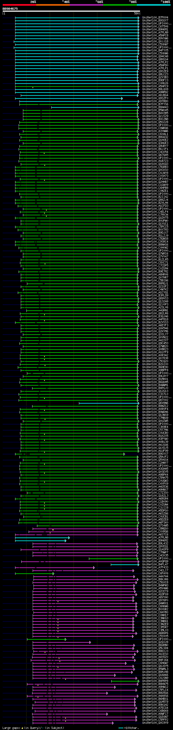Select label UniRef100_C3NKG3
Image resolution: width=173 pixels, height=730 pixels.
tap(155, 618)
